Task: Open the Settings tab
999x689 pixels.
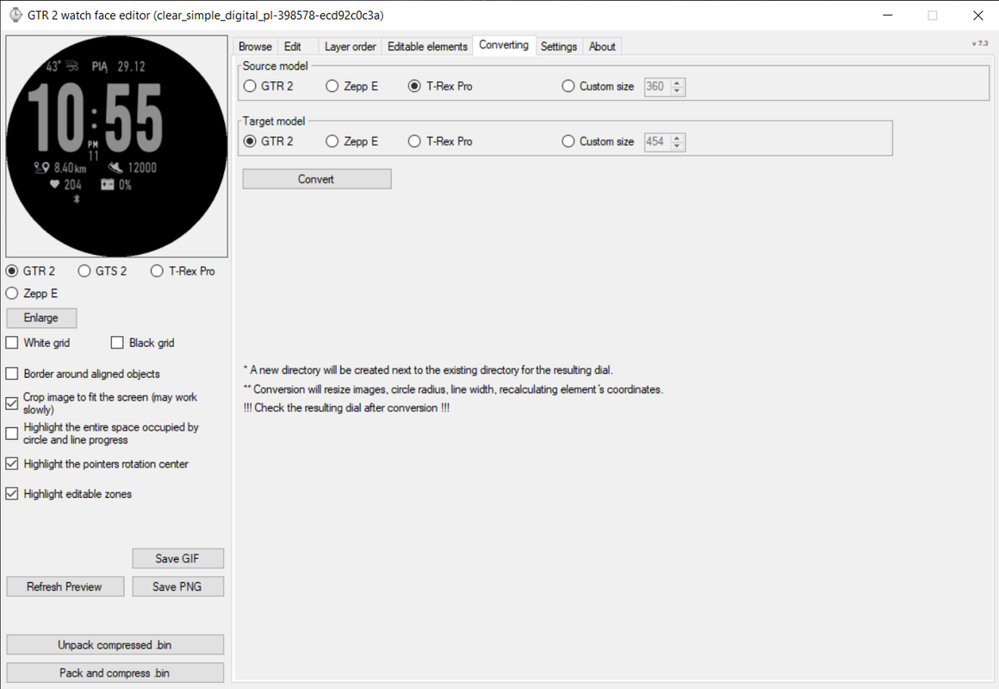Action: coord(558,47)
